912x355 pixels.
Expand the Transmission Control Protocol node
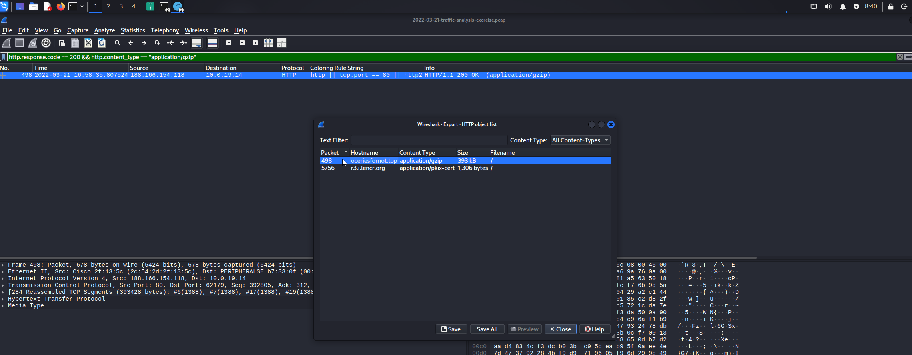(3, 285)
